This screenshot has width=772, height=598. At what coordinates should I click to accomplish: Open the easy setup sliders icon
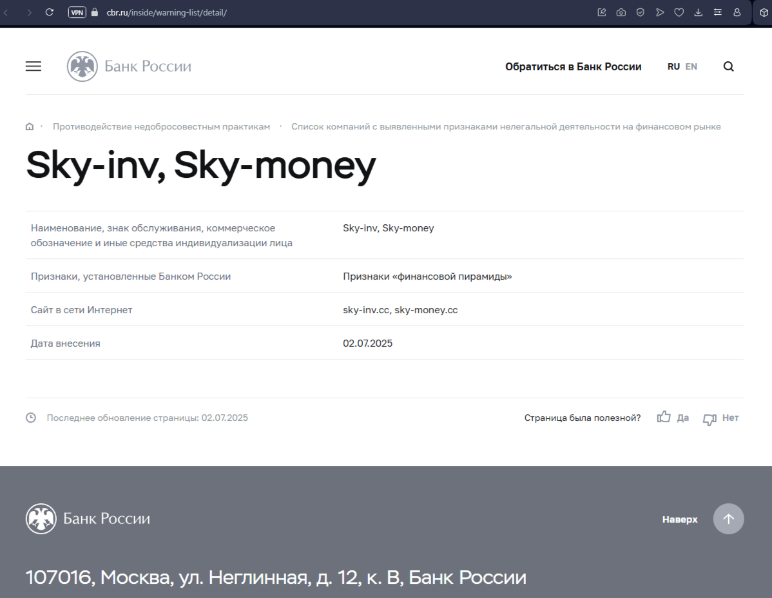pos(717,12)
